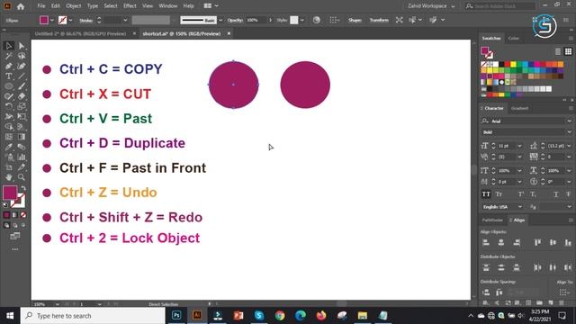This screenshot has width=576, height=324.
Task: Click the Recolor Artwork icon in control bar
Action: click(x=316, y=20)
